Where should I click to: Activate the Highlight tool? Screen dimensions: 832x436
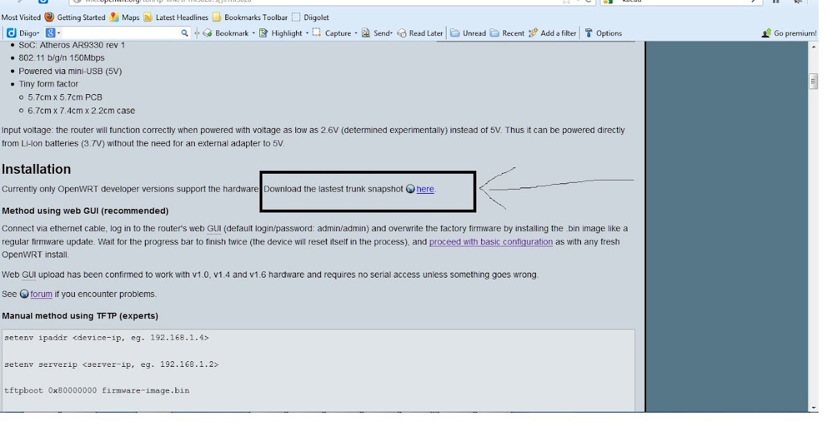(x=281, y=33)
